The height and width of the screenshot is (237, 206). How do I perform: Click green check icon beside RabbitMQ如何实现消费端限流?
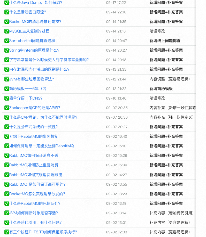click(7, 175)
